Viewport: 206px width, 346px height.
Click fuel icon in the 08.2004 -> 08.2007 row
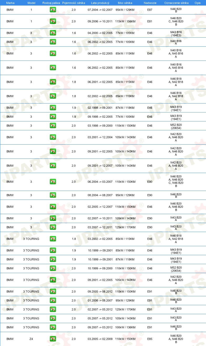click(x=53, y=195)
